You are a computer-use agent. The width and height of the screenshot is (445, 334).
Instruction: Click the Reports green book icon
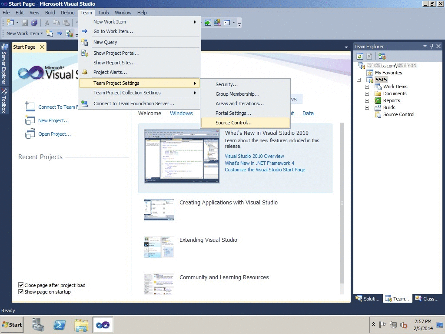[378, 100]
